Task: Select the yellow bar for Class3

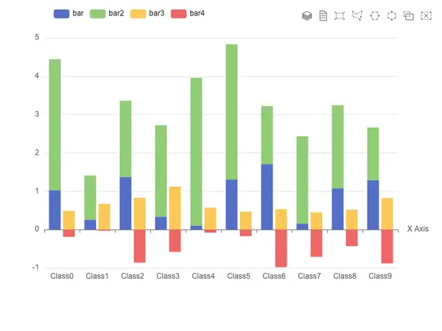Action: [175, 208]
